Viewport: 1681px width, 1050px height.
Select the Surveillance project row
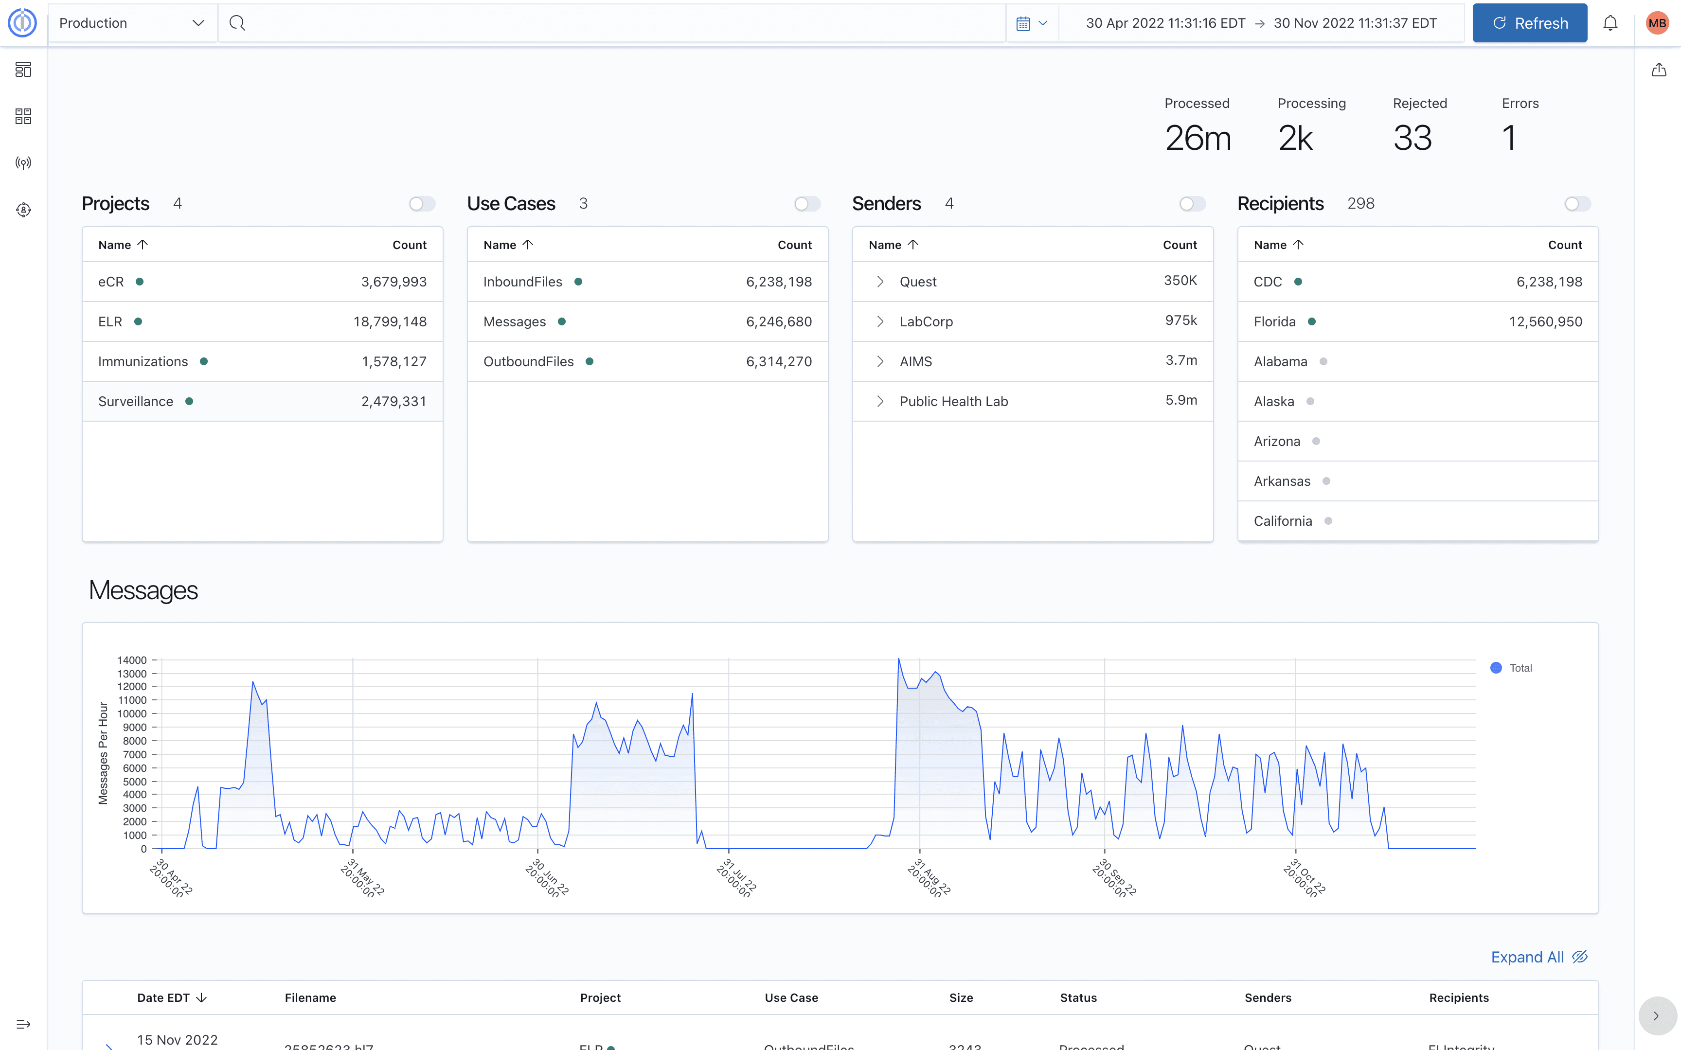263,401
